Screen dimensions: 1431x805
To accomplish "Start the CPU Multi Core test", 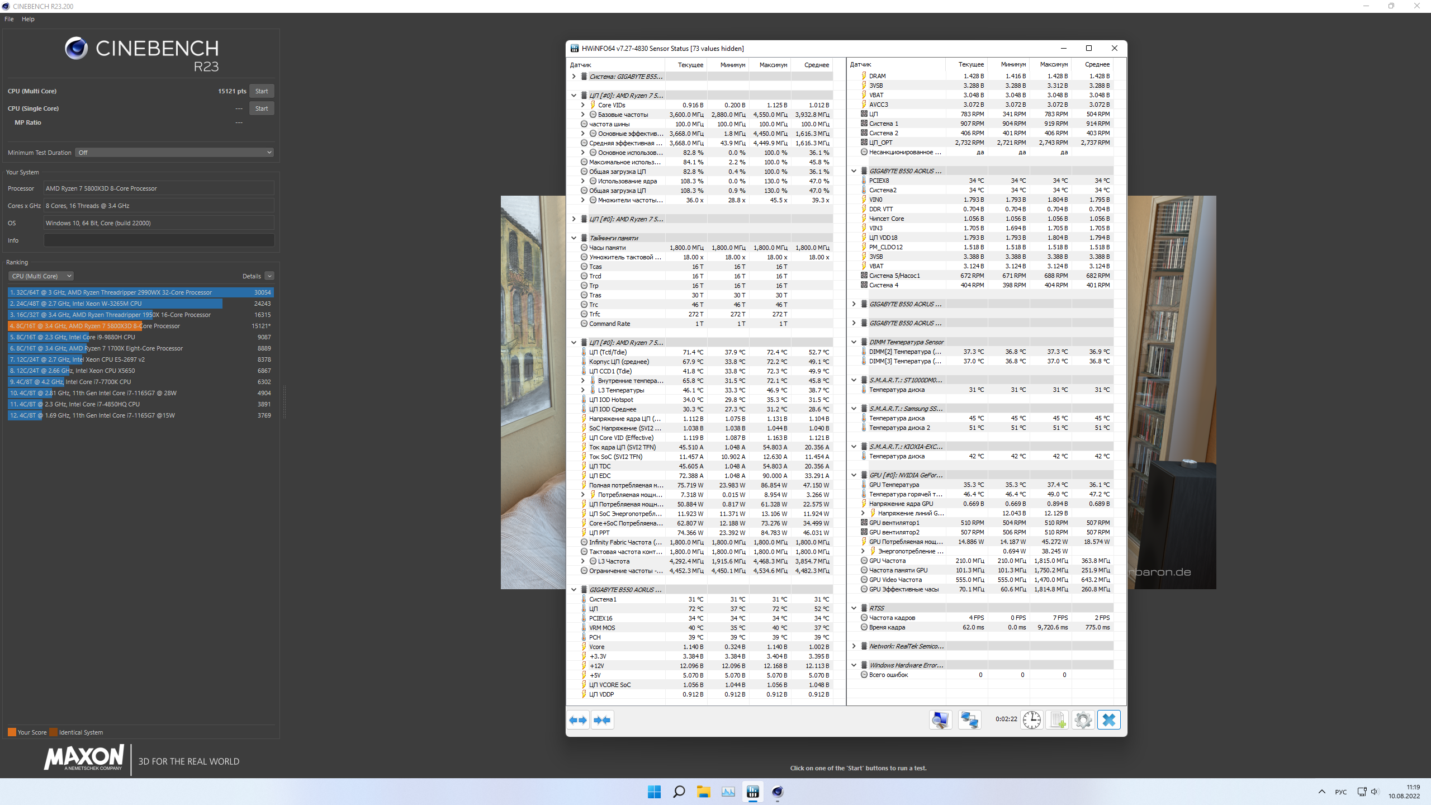I will click(261, 91).
